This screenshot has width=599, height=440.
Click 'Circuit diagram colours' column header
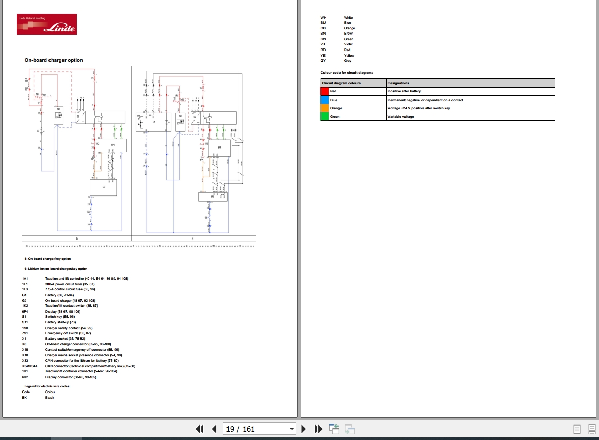coord(354,83)
